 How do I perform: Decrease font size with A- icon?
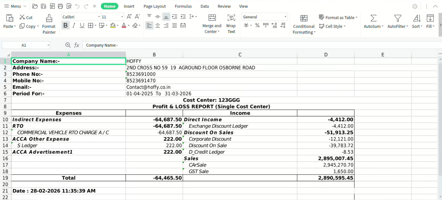tap(138, 17)
